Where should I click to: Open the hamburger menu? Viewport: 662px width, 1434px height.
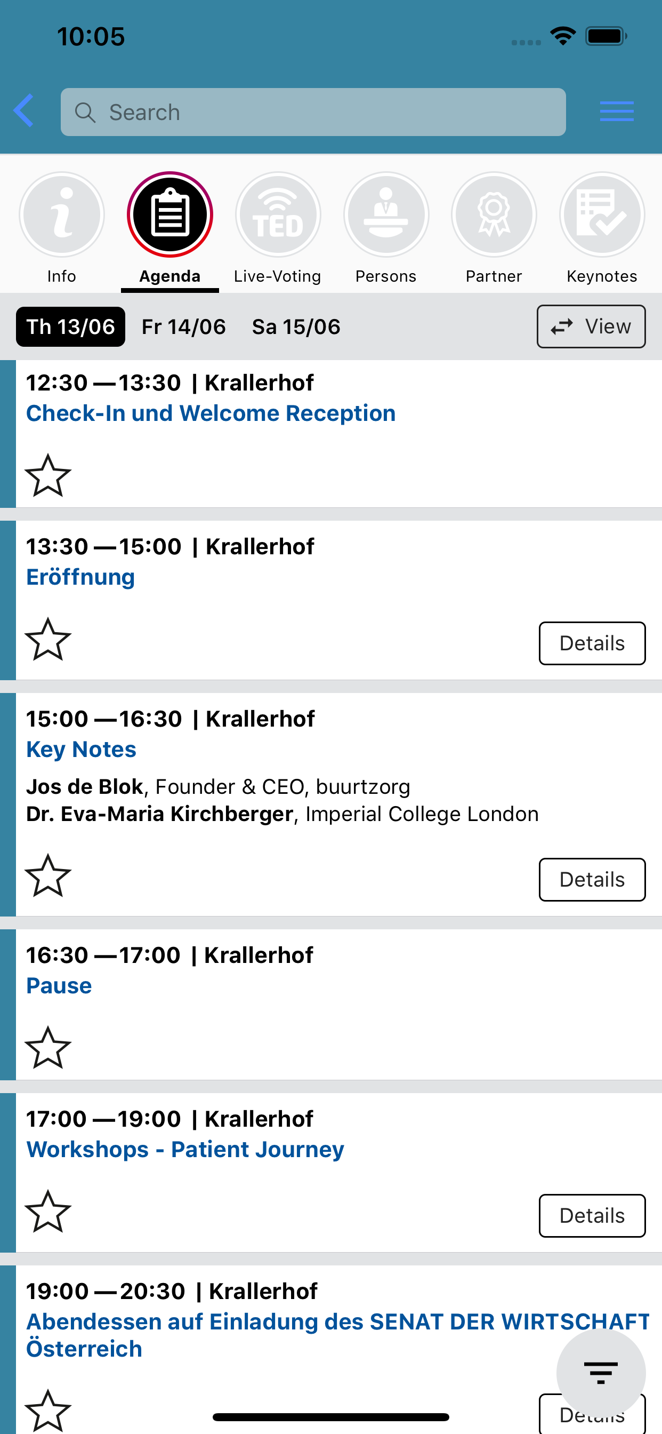(616, 111)
